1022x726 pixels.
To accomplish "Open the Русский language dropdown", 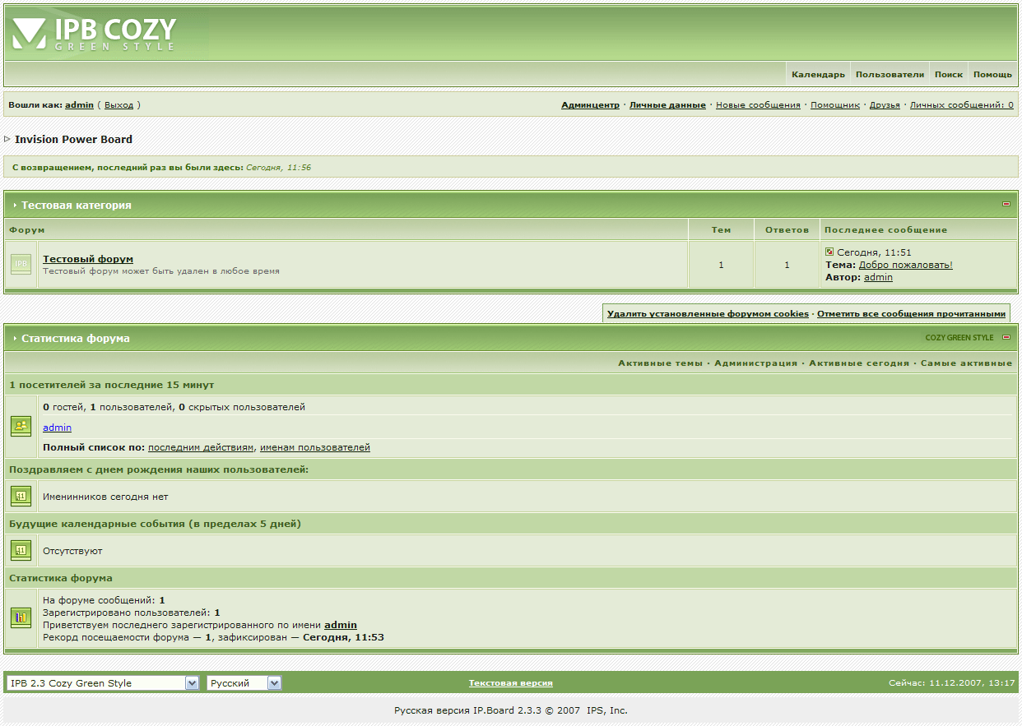I will (244, 683).
